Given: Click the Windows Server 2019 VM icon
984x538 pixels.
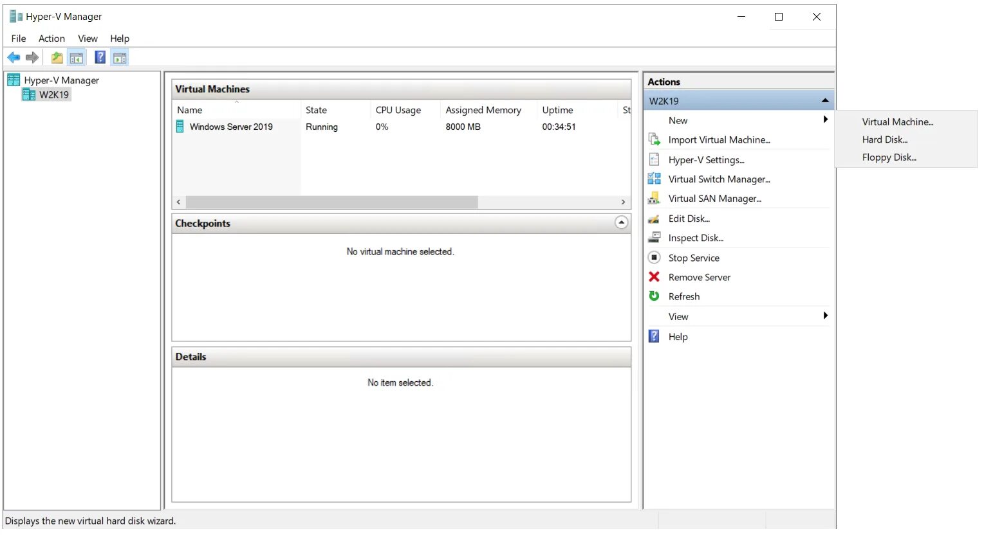Looking at the screenshot, I should [180, 127].
